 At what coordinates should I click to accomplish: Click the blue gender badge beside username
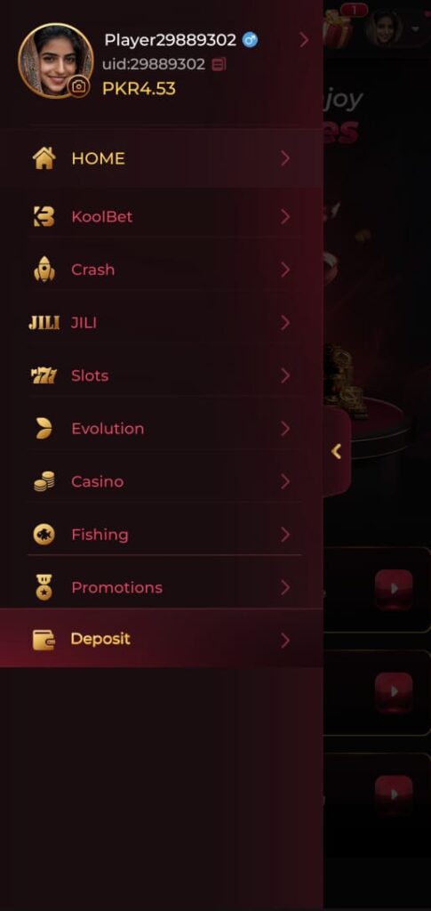pos(250,40)
